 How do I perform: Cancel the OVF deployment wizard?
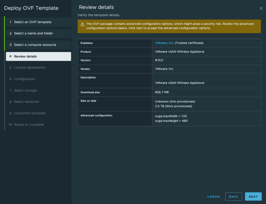pyautogui.click(x=214, y=197)
